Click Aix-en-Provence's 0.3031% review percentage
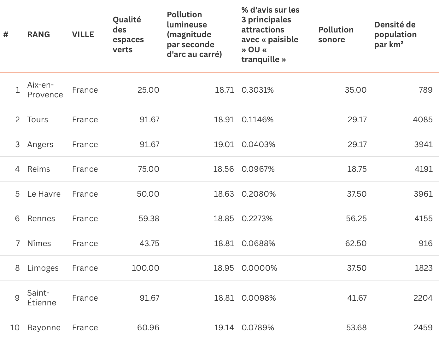The image size is (439, 341). 258,90
